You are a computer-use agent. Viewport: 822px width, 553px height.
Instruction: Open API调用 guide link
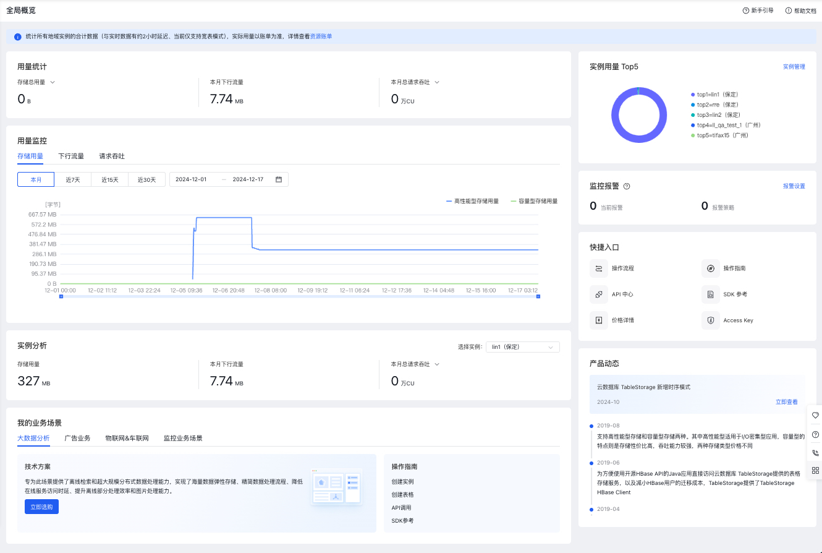coord(401,508)
